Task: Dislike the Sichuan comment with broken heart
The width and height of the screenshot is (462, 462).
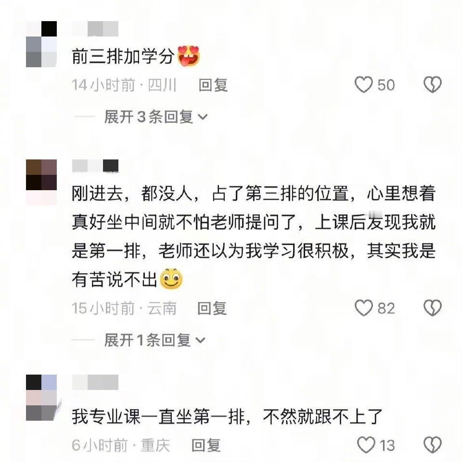Action: [433, 85]
